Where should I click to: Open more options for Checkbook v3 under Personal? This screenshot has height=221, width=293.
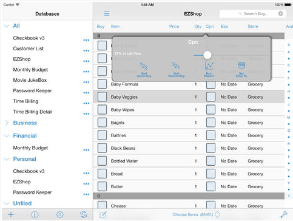point(86,173)
